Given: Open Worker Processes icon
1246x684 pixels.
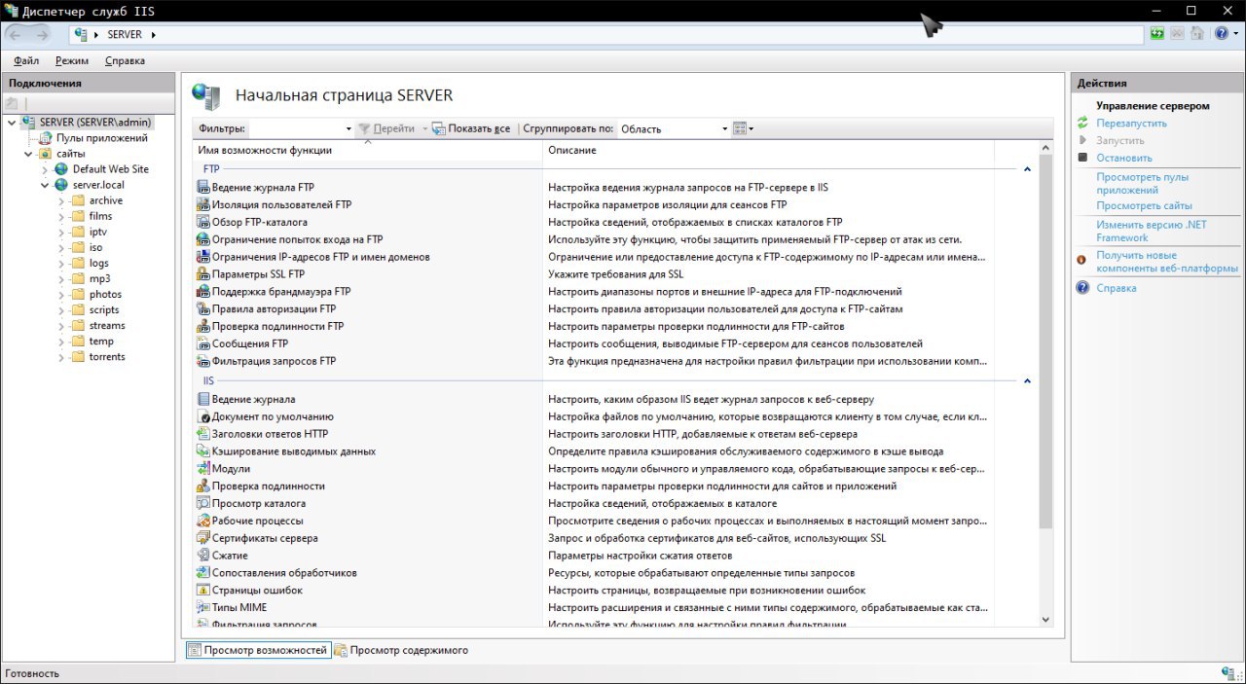Looking at the screenshot, I should coord(203,521).
